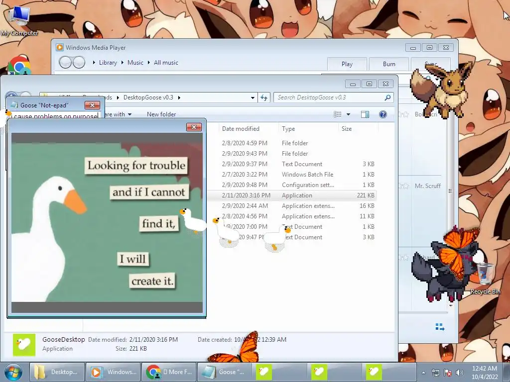
Task: Click the third goose taskbar icon
Action: point(374,372)
